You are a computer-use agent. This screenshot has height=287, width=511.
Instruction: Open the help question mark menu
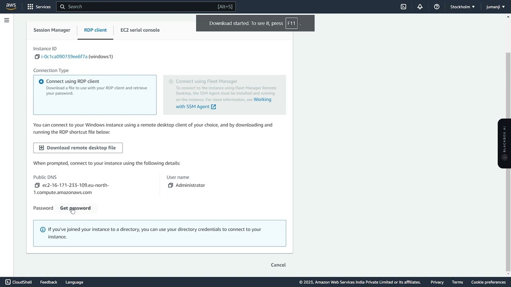click(x=437, y=7)
